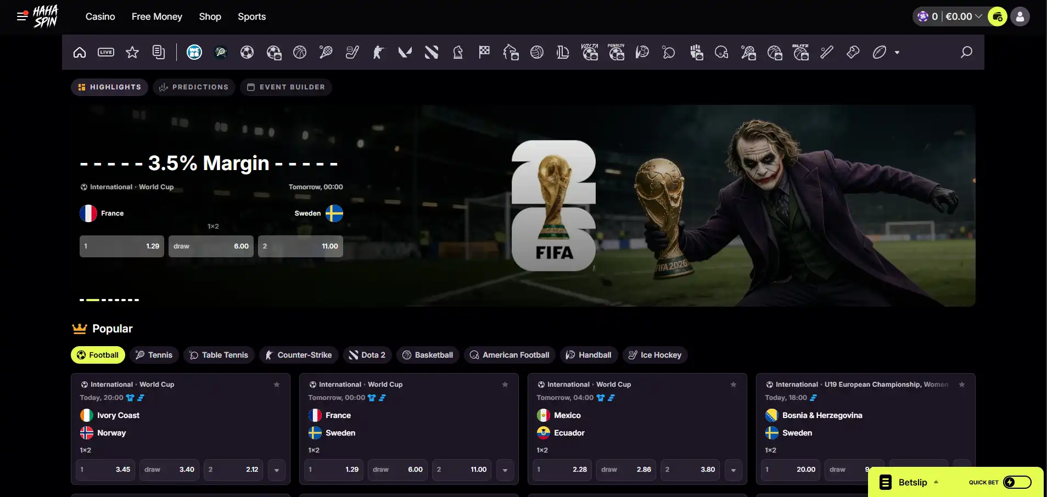The image size is (1047, 497).
Task: Open the Free Money menu
Action: tap(157, 16)
